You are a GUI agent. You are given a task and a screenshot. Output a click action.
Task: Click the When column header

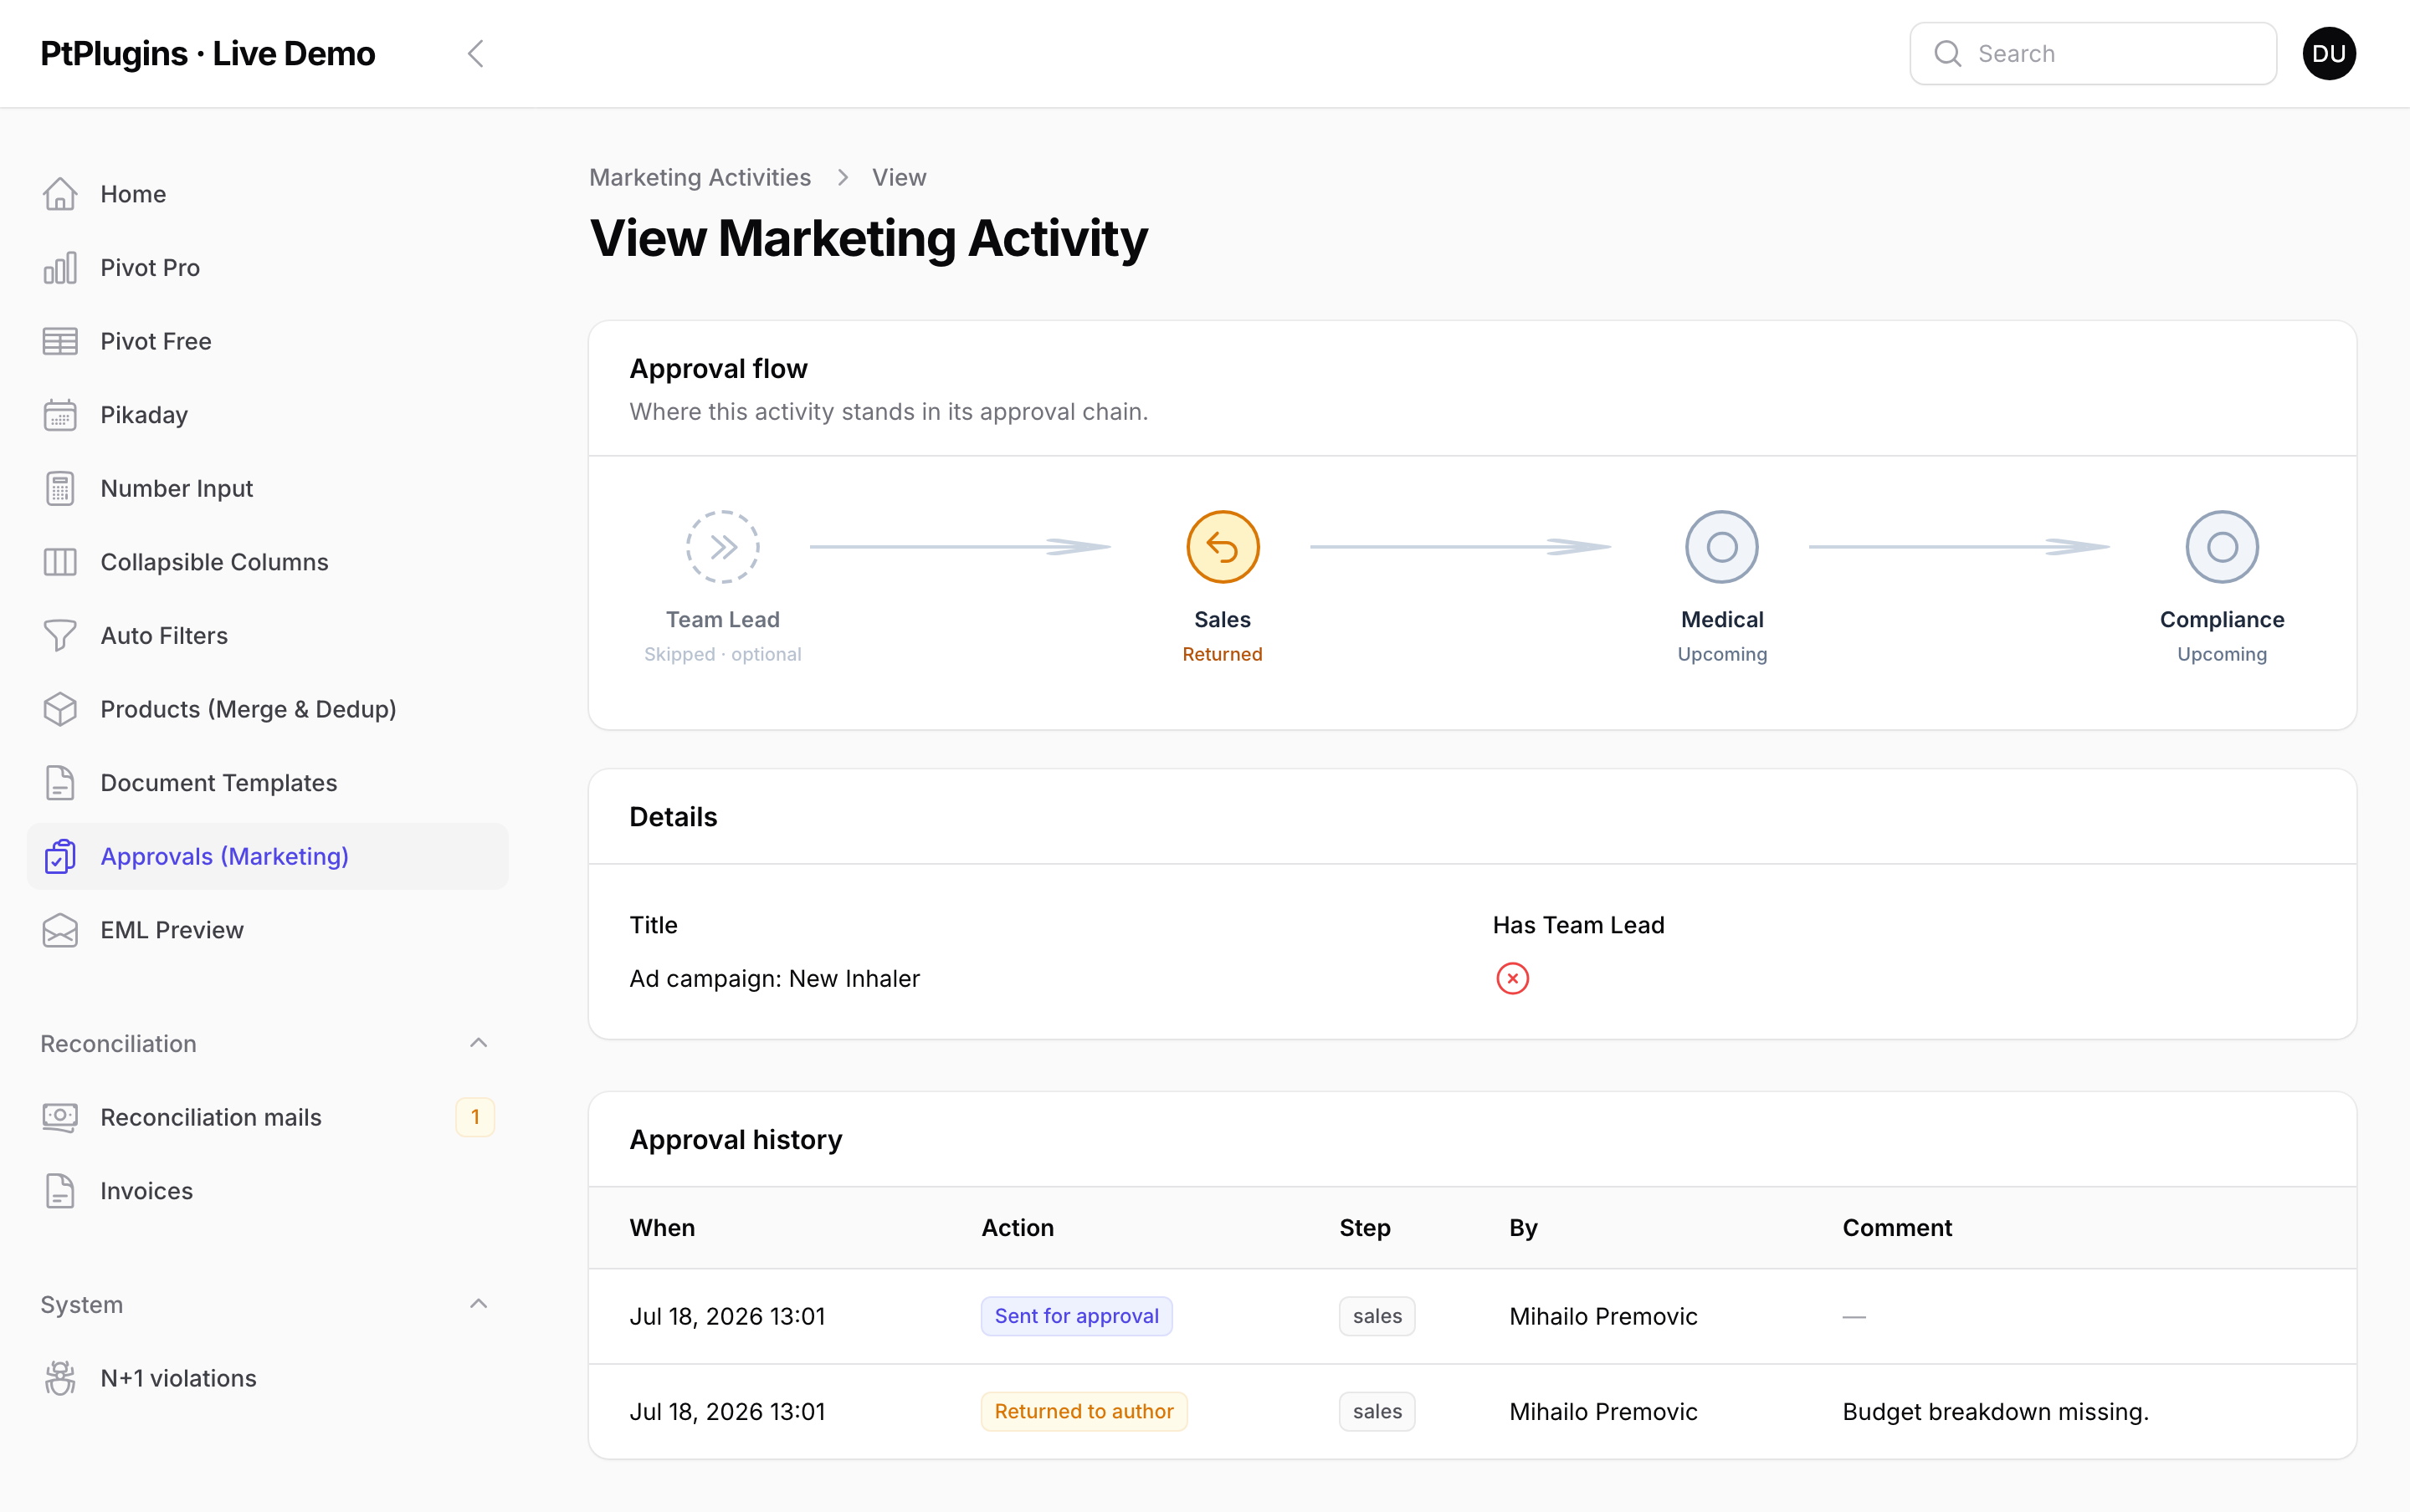pyautogui.click(x=662, y=1228)
